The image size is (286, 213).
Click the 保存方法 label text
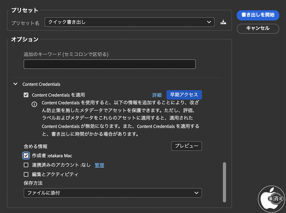33,183
